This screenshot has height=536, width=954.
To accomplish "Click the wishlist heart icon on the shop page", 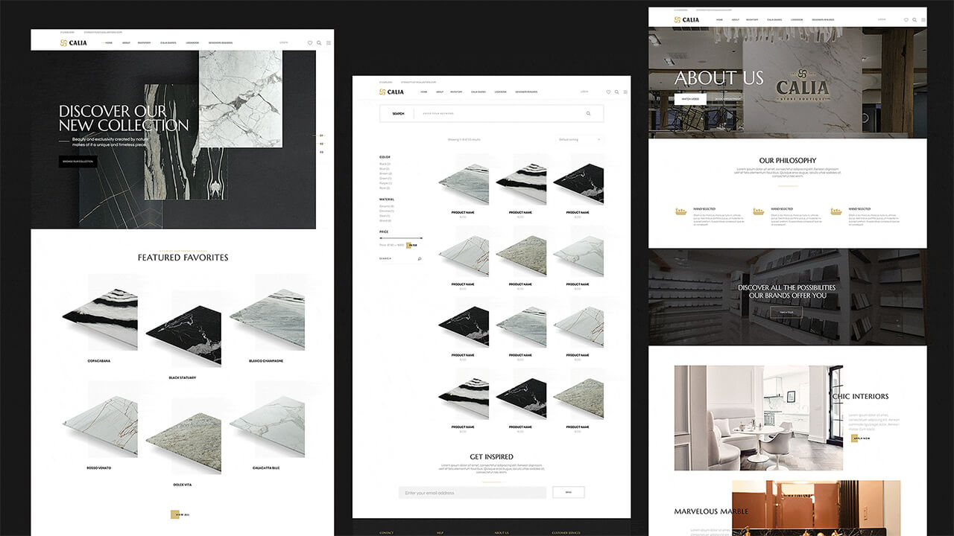I will pyautogui.click(x=608, y=92).
